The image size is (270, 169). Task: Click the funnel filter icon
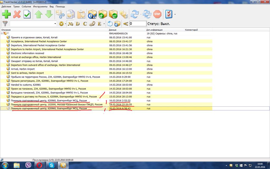[x=5, y=24]
